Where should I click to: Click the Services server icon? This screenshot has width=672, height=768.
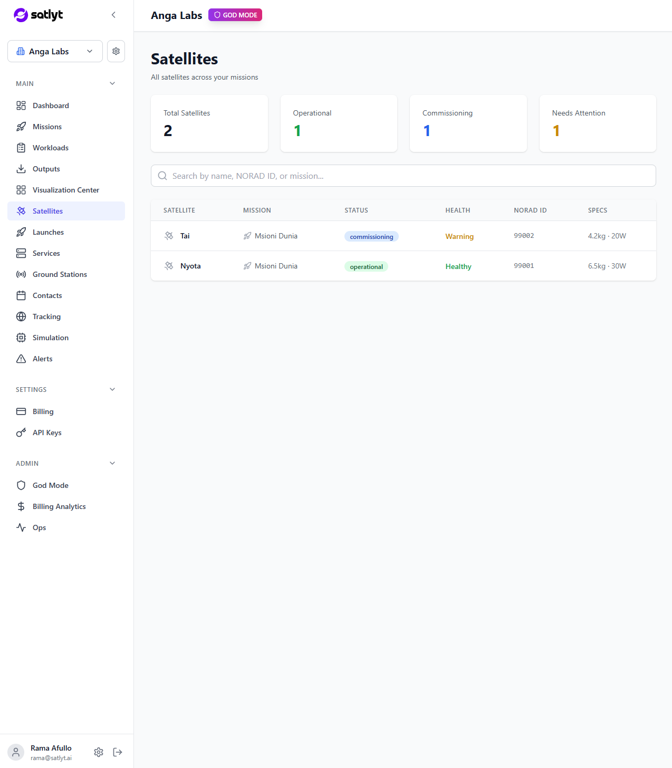[x=21, y=253]
